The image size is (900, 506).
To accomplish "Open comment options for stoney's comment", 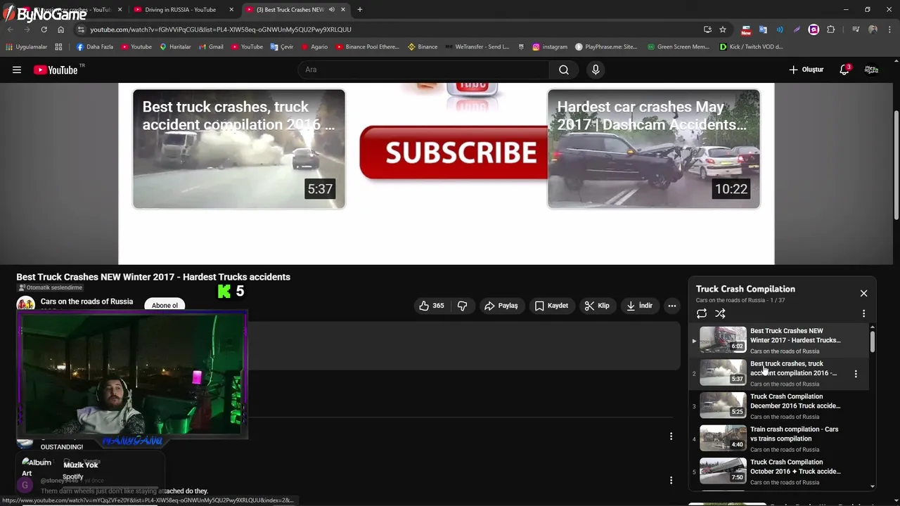I will pyautogui.click(x=671, y=481).
